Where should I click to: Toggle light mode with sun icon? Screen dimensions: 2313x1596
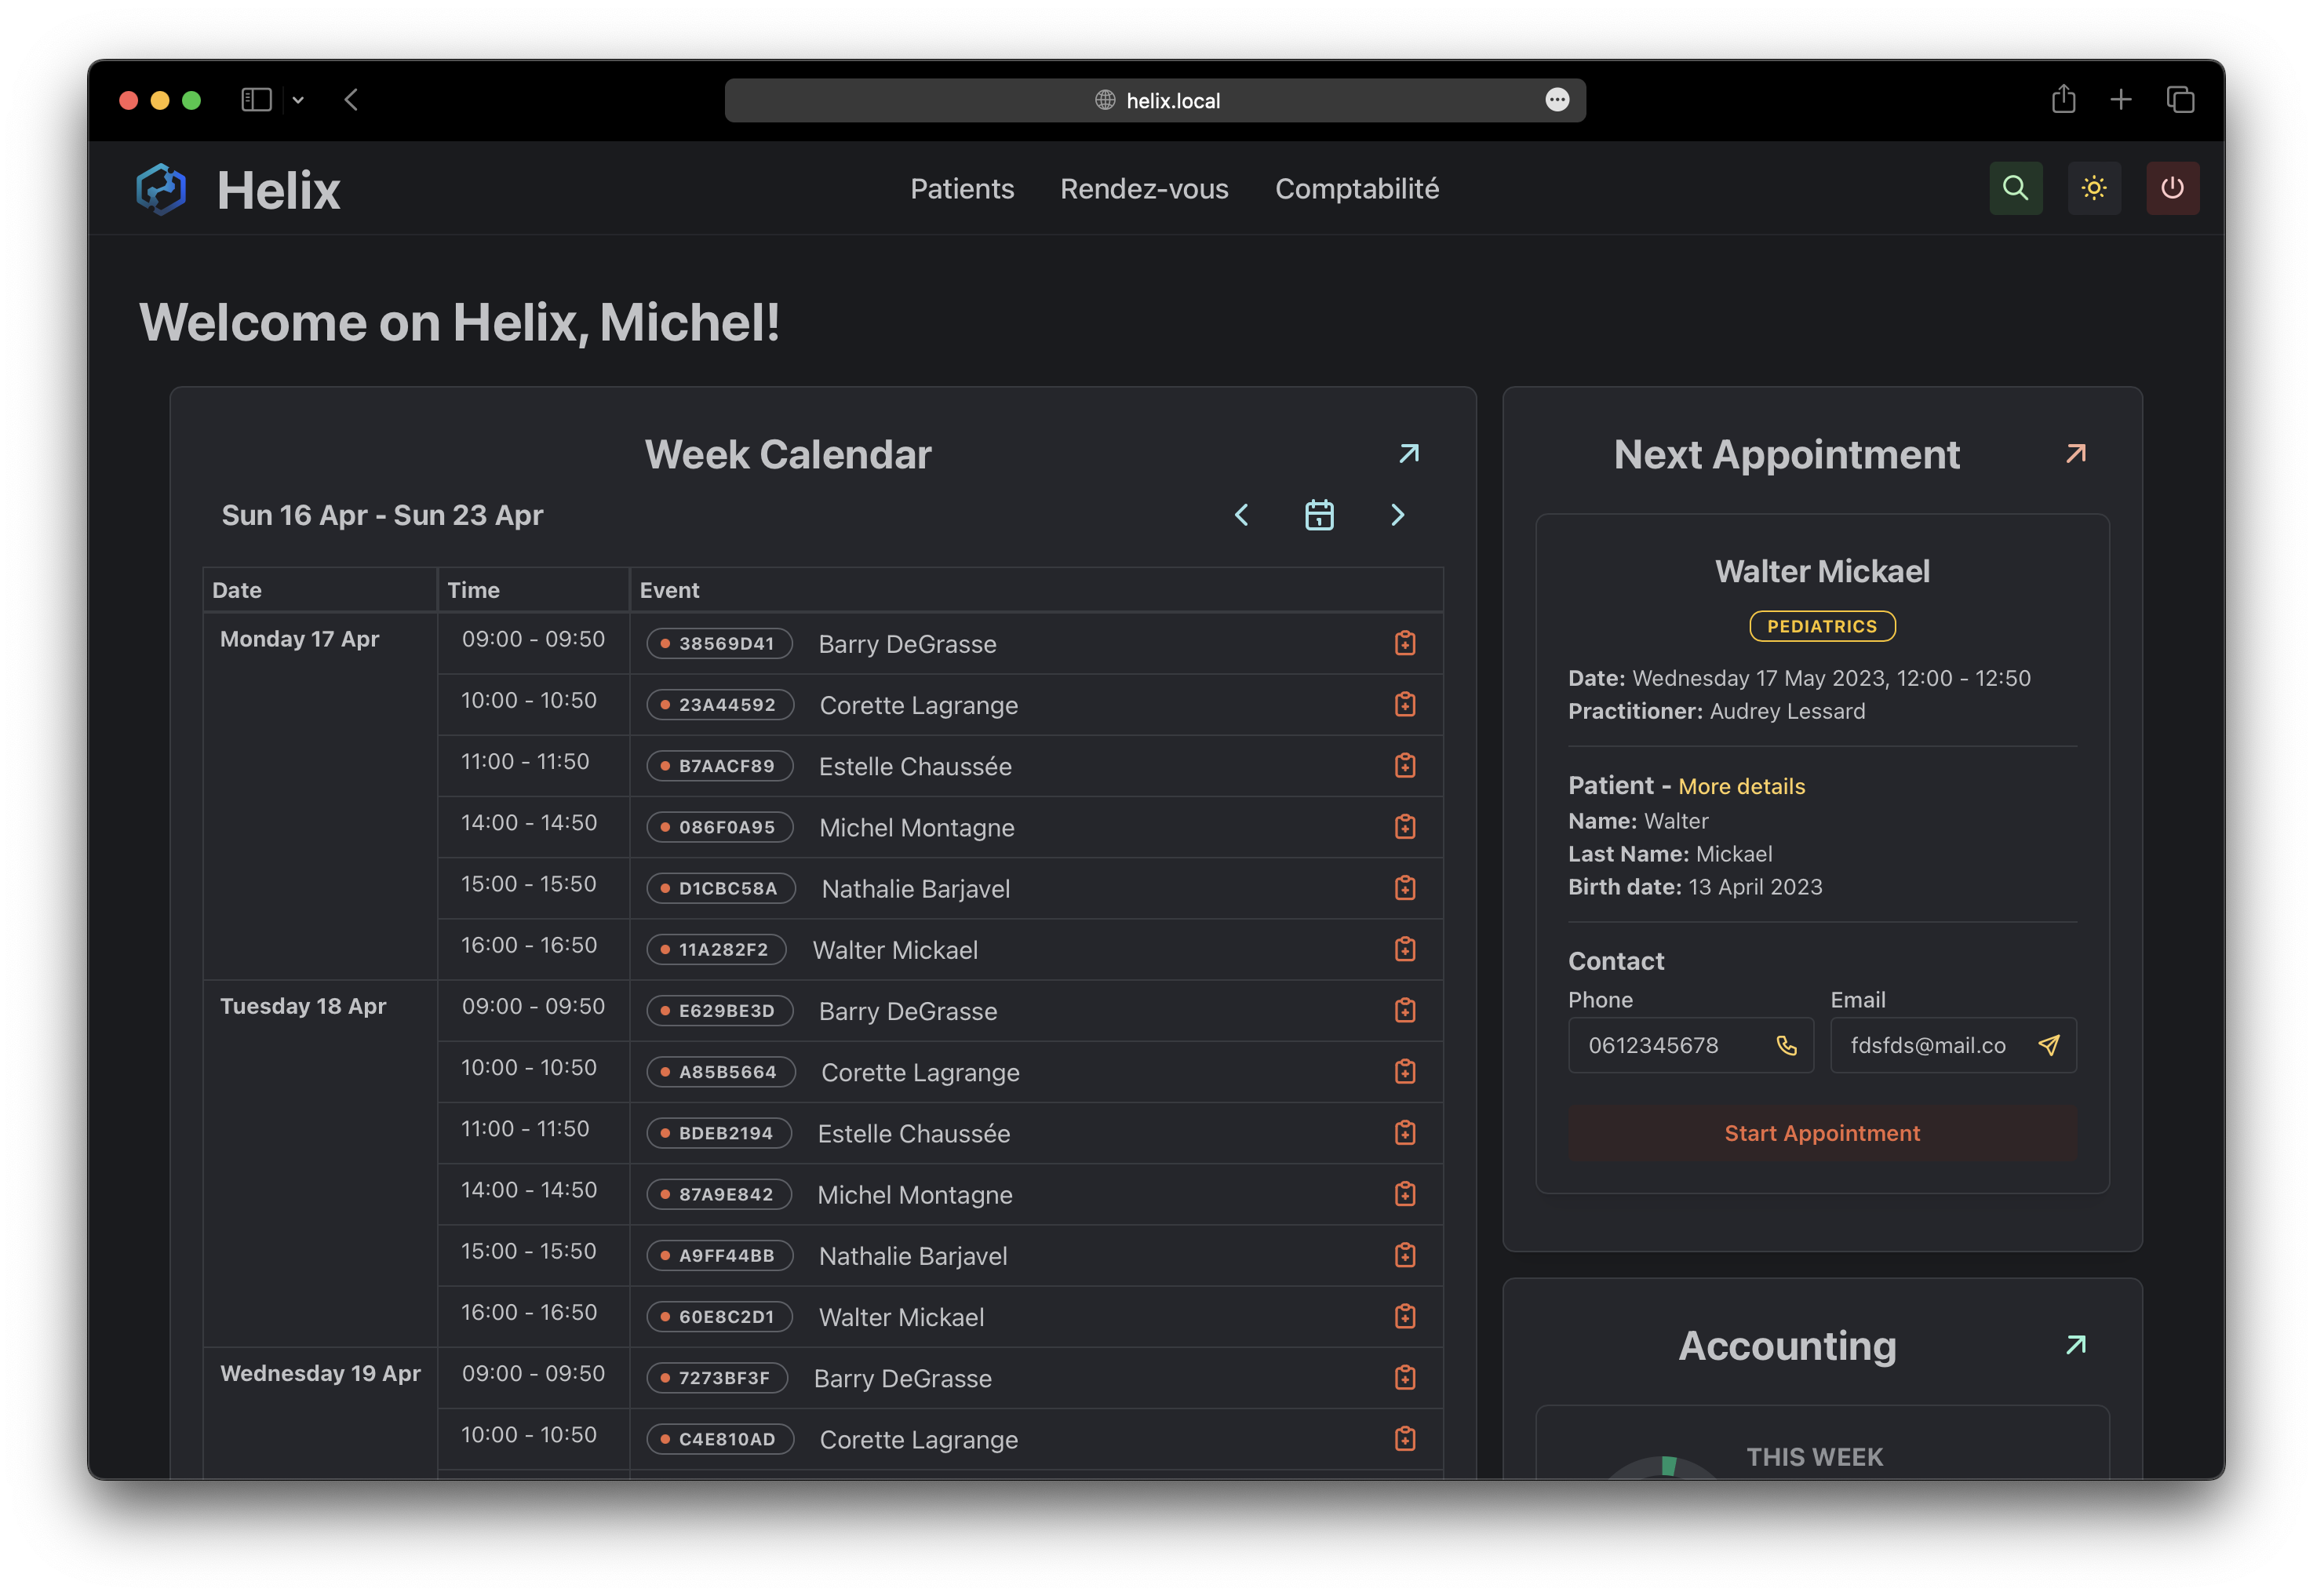click(2093, 188)
